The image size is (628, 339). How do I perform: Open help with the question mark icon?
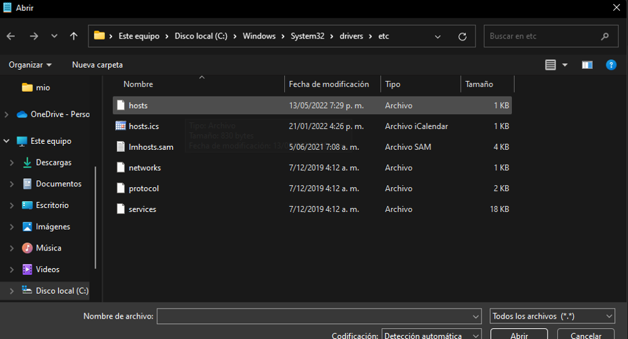click(610, 65)
